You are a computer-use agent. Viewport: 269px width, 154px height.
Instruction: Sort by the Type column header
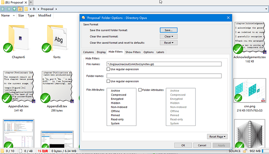pos(31,16)
